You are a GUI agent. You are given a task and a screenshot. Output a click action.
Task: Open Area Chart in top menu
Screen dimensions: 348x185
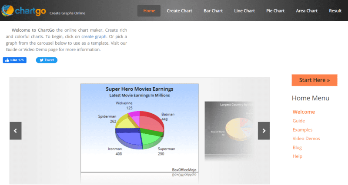pos(307,11)
